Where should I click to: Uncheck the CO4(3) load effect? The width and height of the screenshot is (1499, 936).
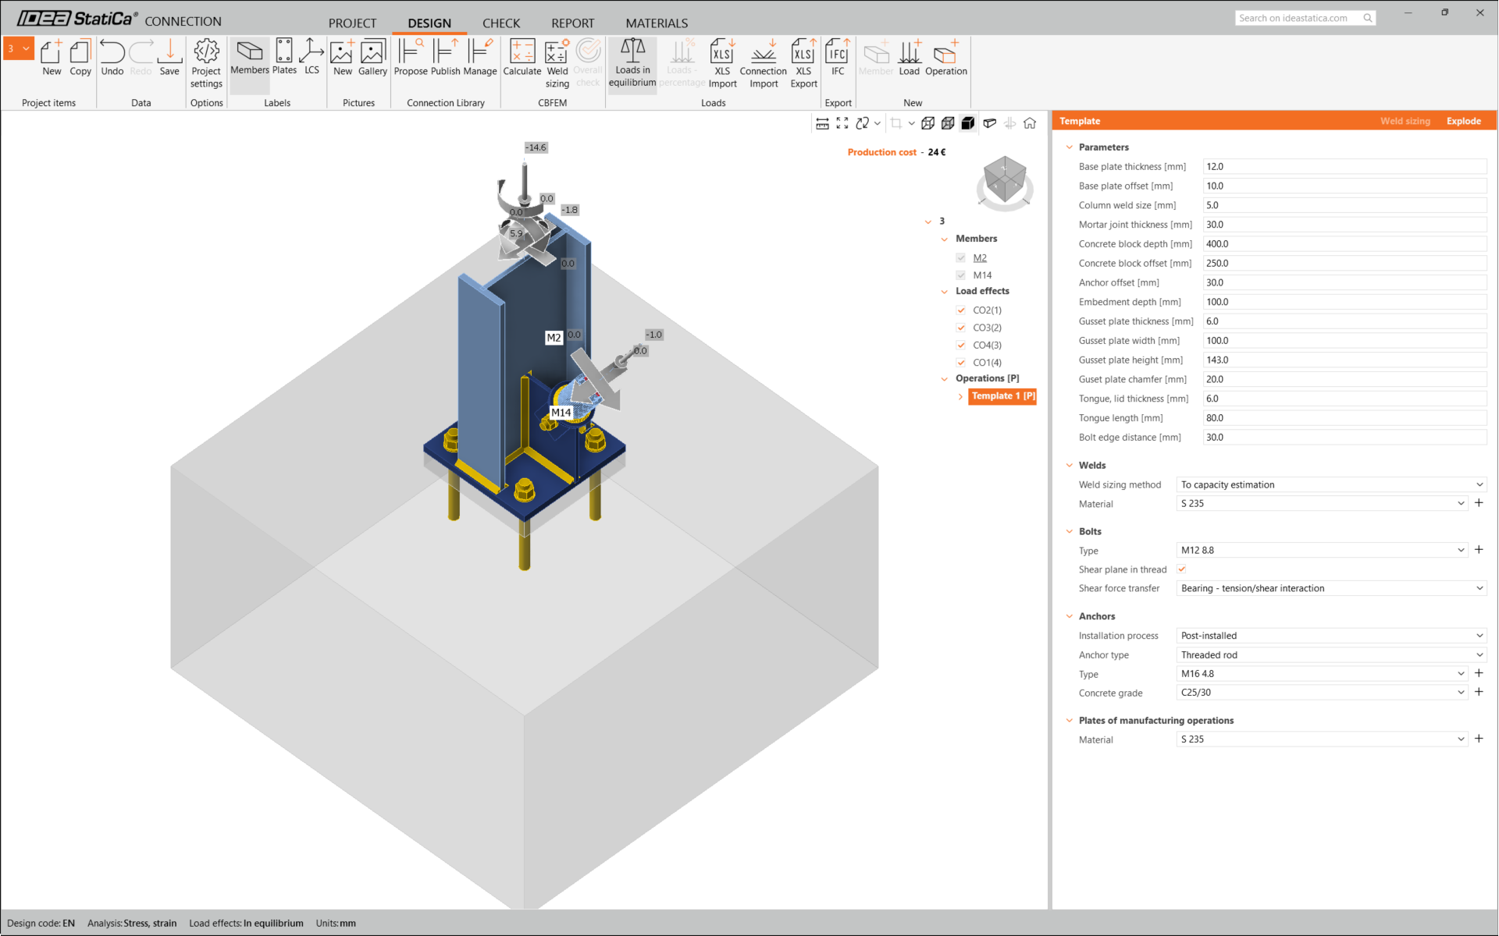coord(961,346)
